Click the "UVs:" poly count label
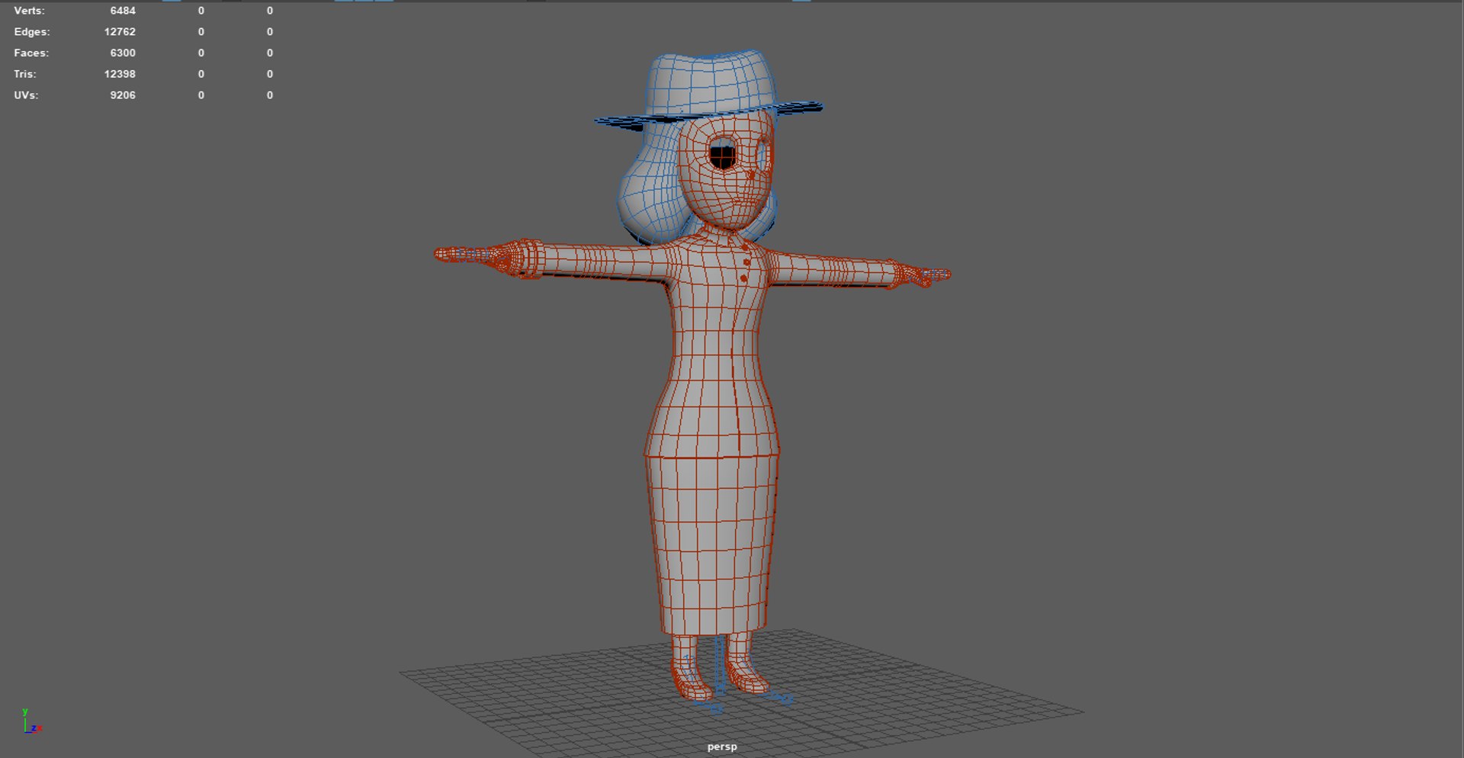1464x758 pixels. coord(26,95)
